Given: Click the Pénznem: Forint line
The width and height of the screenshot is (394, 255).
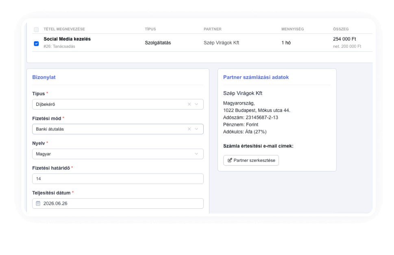Looking at the screenshot, I should click(x=240, y=124).
